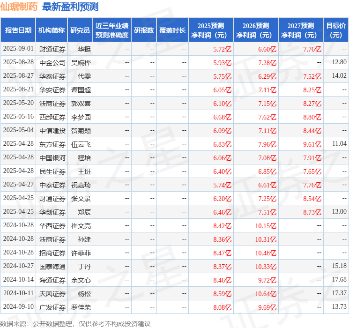349x328 pixels.
Task: Click the target price 11.04
Action: pyautogui.click(x=339, y=144)
